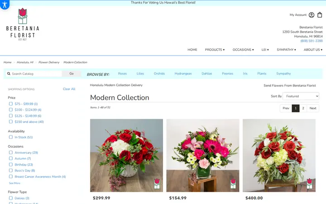Screen dimensions: 326x204
Task: Expand the SYMPATHY menu
Action: point(286,50)
